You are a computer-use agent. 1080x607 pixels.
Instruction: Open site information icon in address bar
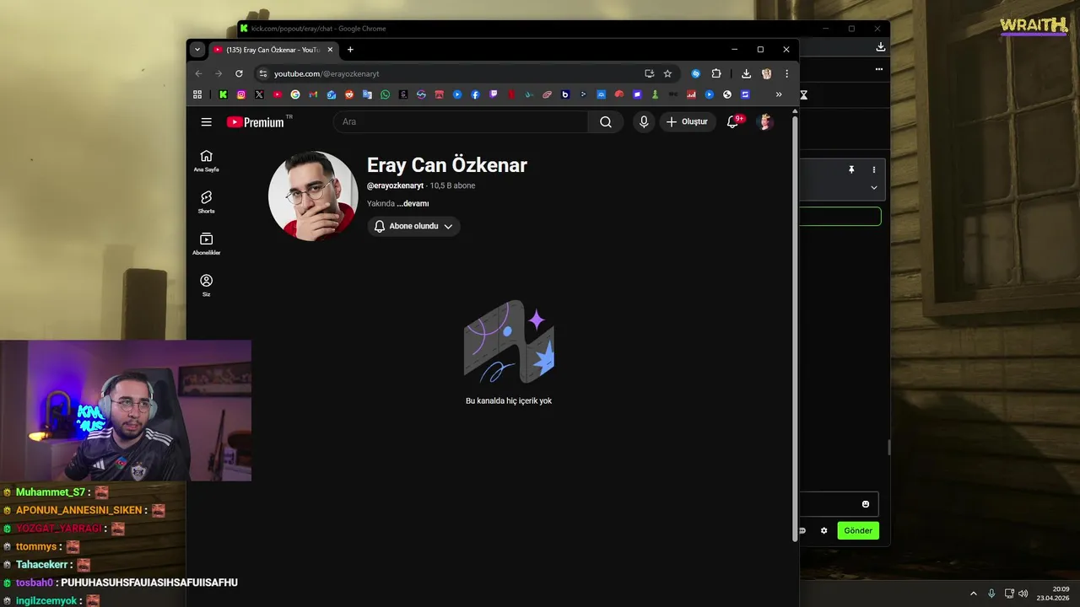(x=262, y=73)
